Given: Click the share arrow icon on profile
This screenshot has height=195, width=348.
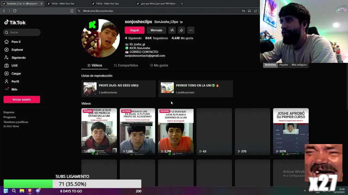Looking at the screenshot, I should click(181, 30).
